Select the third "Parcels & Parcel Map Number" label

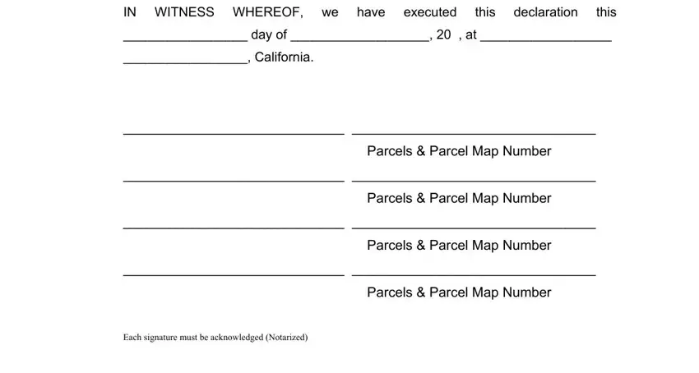(459, 246)
